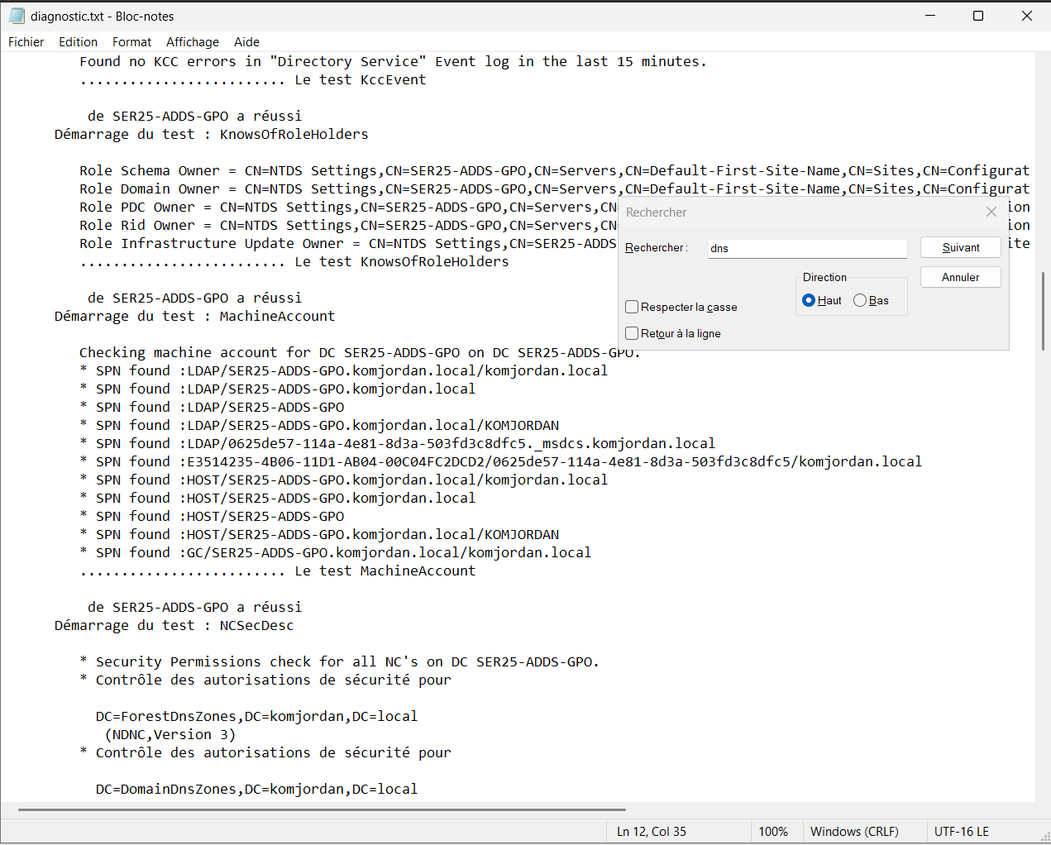Image resolution: width=1051 pixels, height=845 pixels.
Task: Open the Edition menu
Action: coord(78,42)
